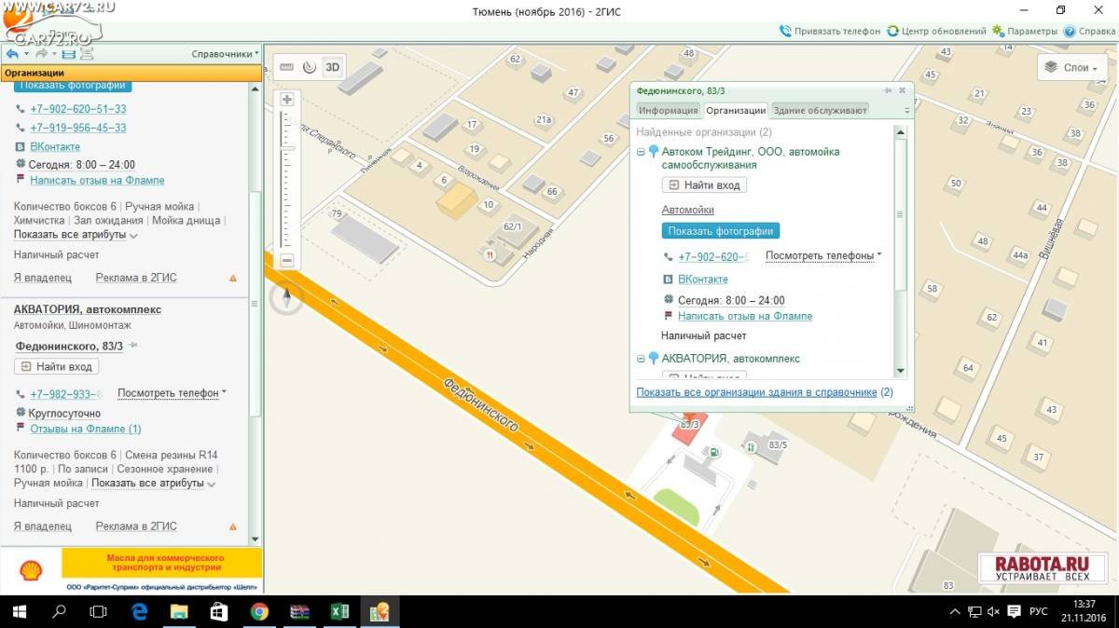Viewport: 1119px width, 628px height.
Task: Click Федюнинского, 83/3 address link in sidebar
Action: 69,346
